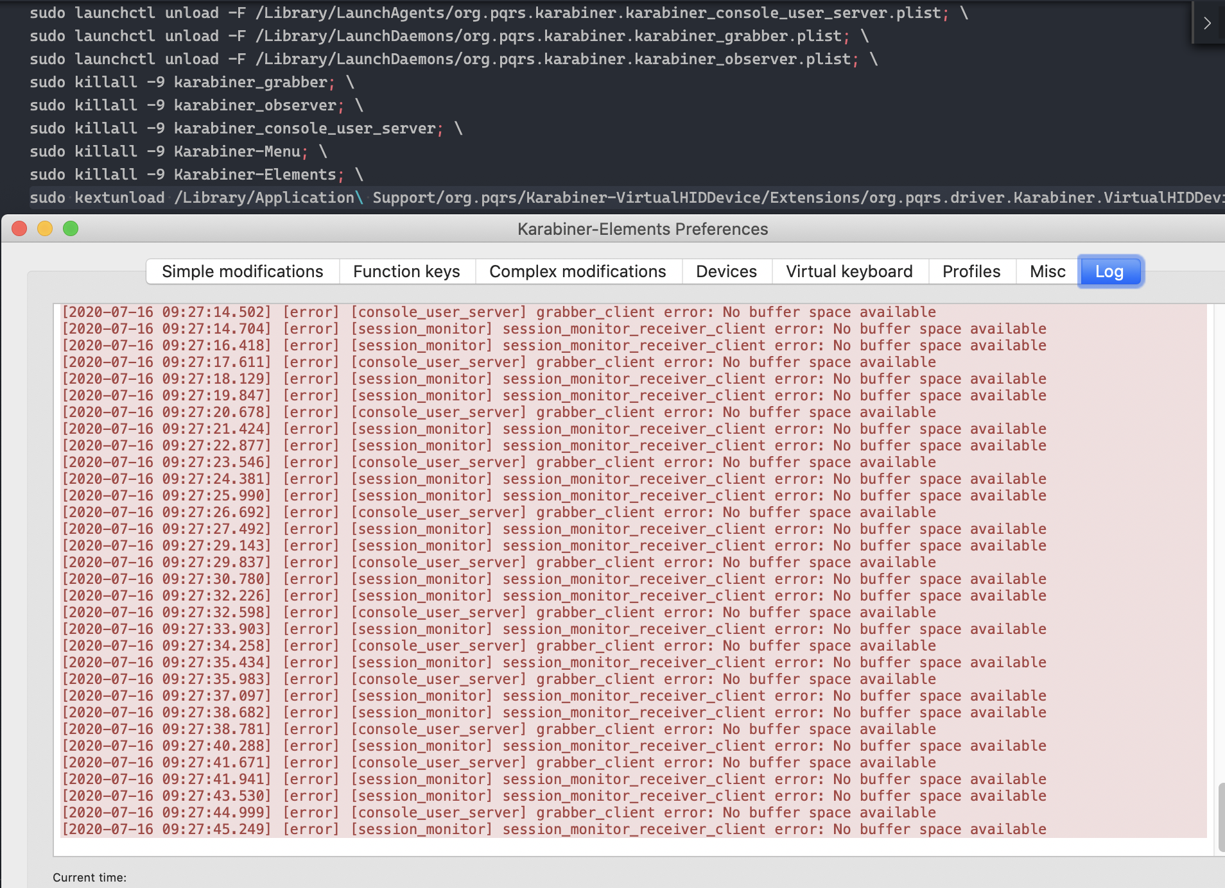Switch to the Misc tab
The height and width of the screenshot is (888, 1225).
(1048, 271)
